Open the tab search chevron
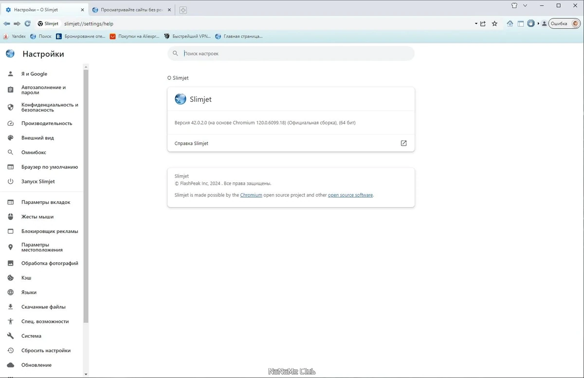The image size is (584, 378). (525, 5)
